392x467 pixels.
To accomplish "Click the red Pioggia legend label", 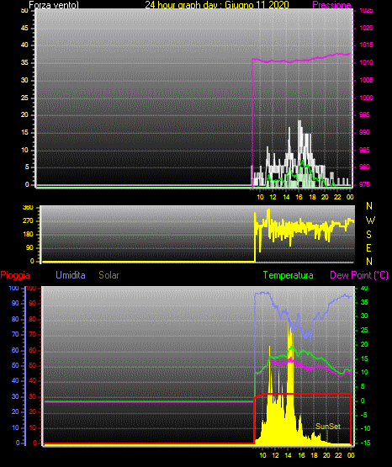I will (15, 275).
